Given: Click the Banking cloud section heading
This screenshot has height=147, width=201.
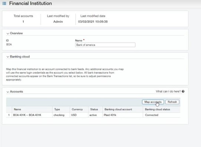Looking at the screenshot, I should click(x=20, y=57).
